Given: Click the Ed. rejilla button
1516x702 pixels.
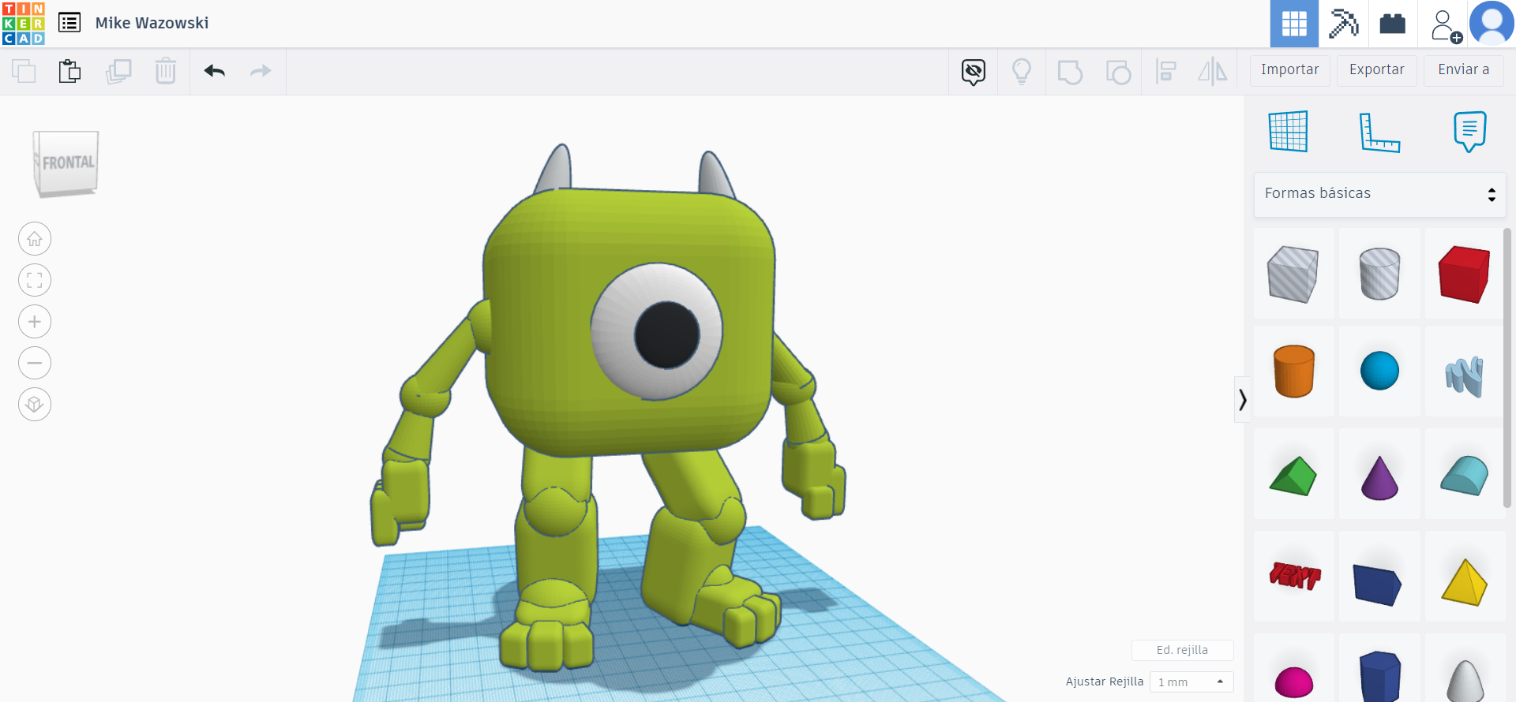Looking at the screenshot, I should click(1183, 651).
